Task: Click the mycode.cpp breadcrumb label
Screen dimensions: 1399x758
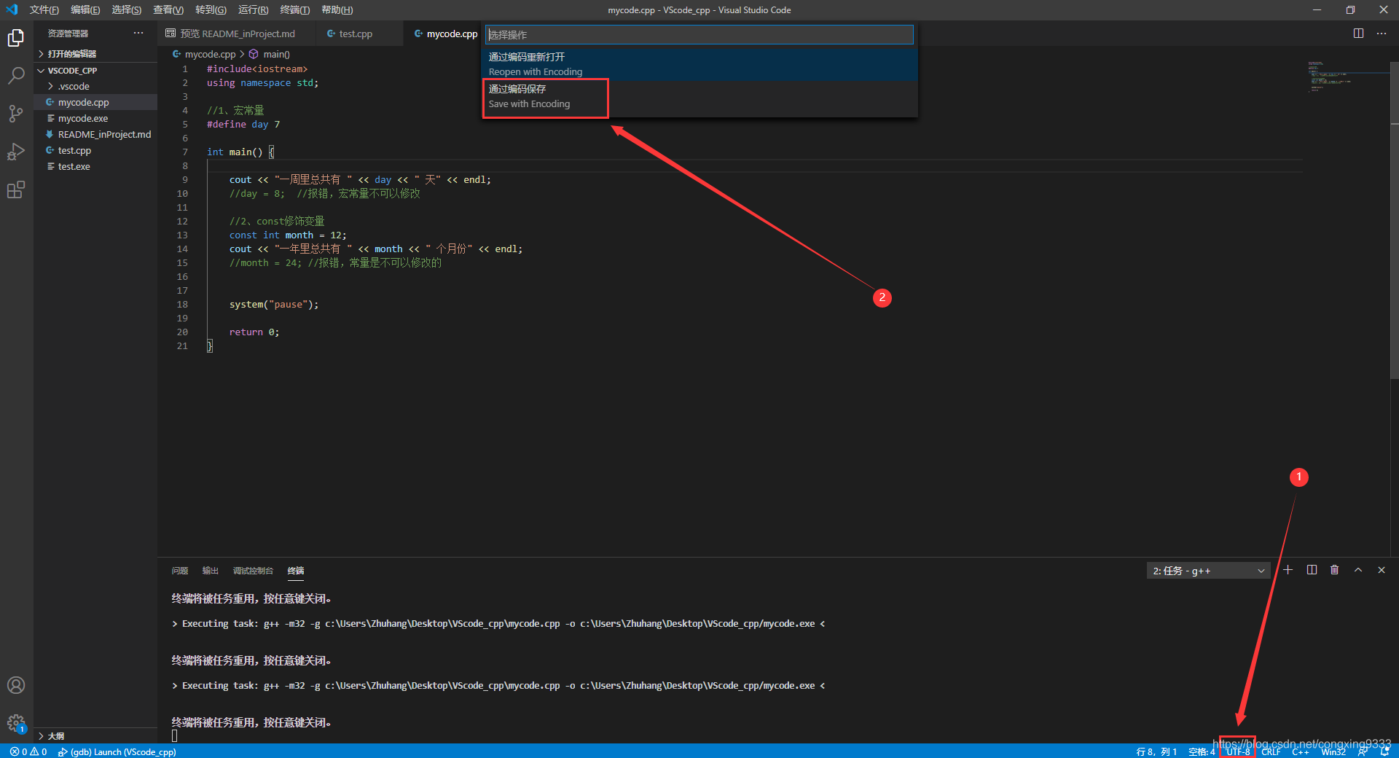Action: pyautogui.click(x=210, y=54)
